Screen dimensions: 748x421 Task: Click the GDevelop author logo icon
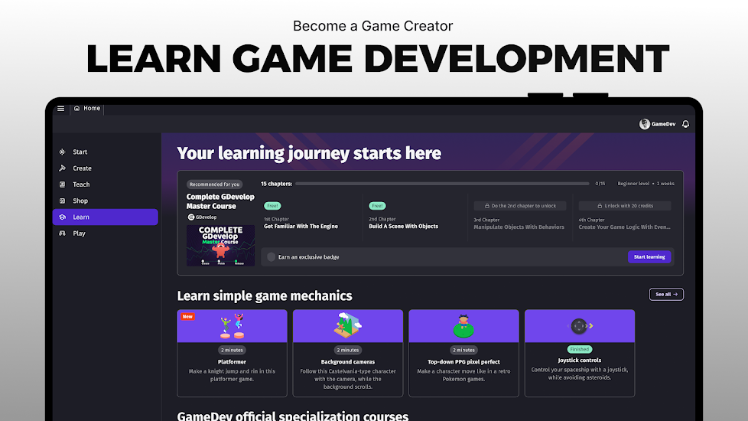click(x=190, y=217)
